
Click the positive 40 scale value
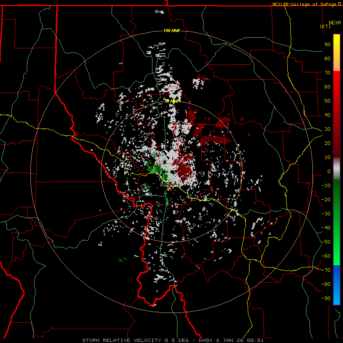[327, 115]
